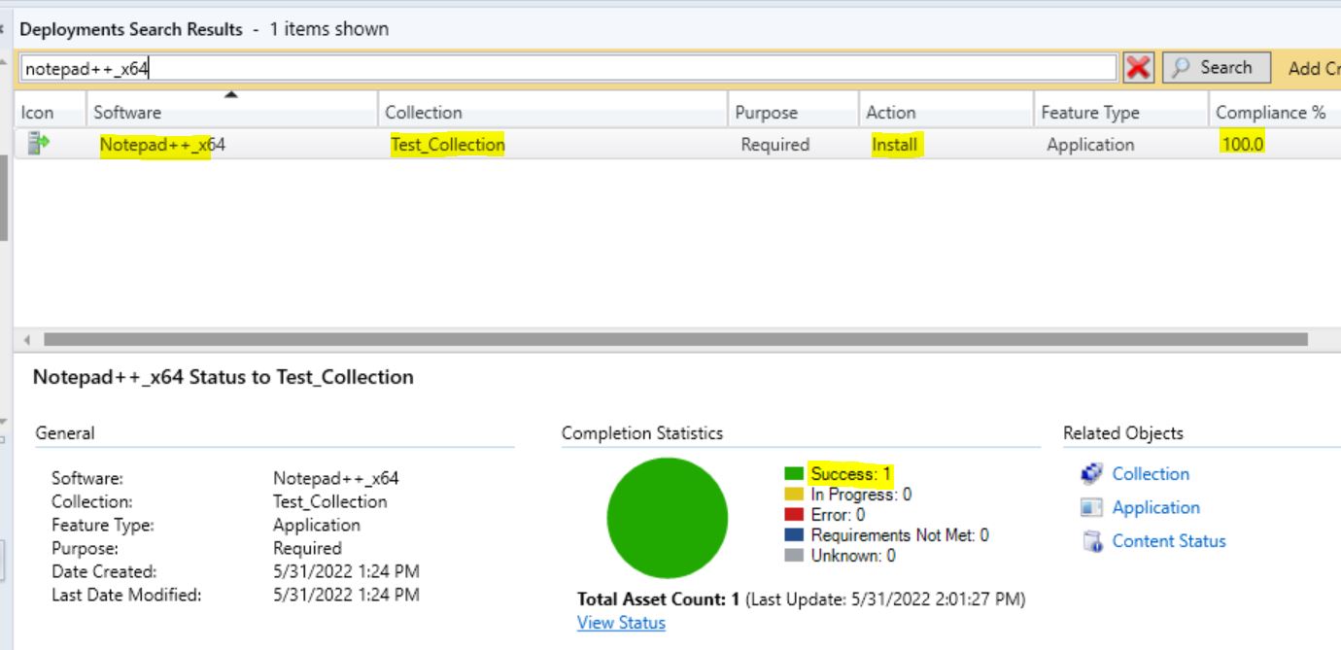Click the Application feature type cell
The image size is (1341, 650).
pyautogui.click(x=1090, y=145)
